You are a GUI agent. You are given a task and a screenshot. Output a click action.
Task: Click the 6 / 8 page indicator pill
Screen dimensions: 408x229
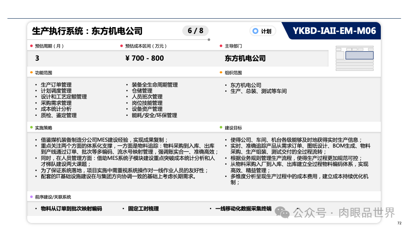pyautogui.click(x=195, y=31)
